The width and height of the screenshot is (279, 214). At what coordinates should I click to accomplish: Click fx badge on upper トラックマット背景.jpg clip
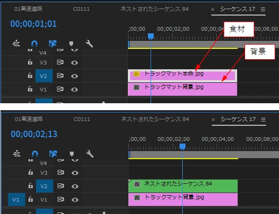point(137,87)
